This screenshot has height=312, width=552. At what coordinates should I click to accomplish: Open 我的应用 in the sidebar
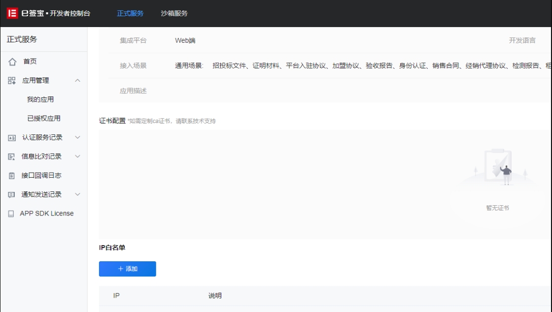40,99
